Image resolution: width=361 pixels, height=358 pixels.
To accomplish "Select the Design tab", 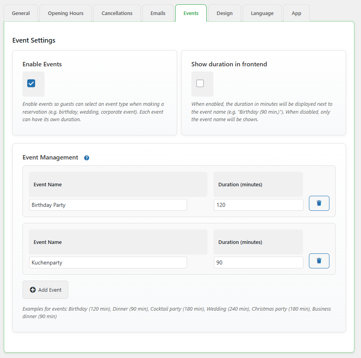I will (x=224, y=13).
